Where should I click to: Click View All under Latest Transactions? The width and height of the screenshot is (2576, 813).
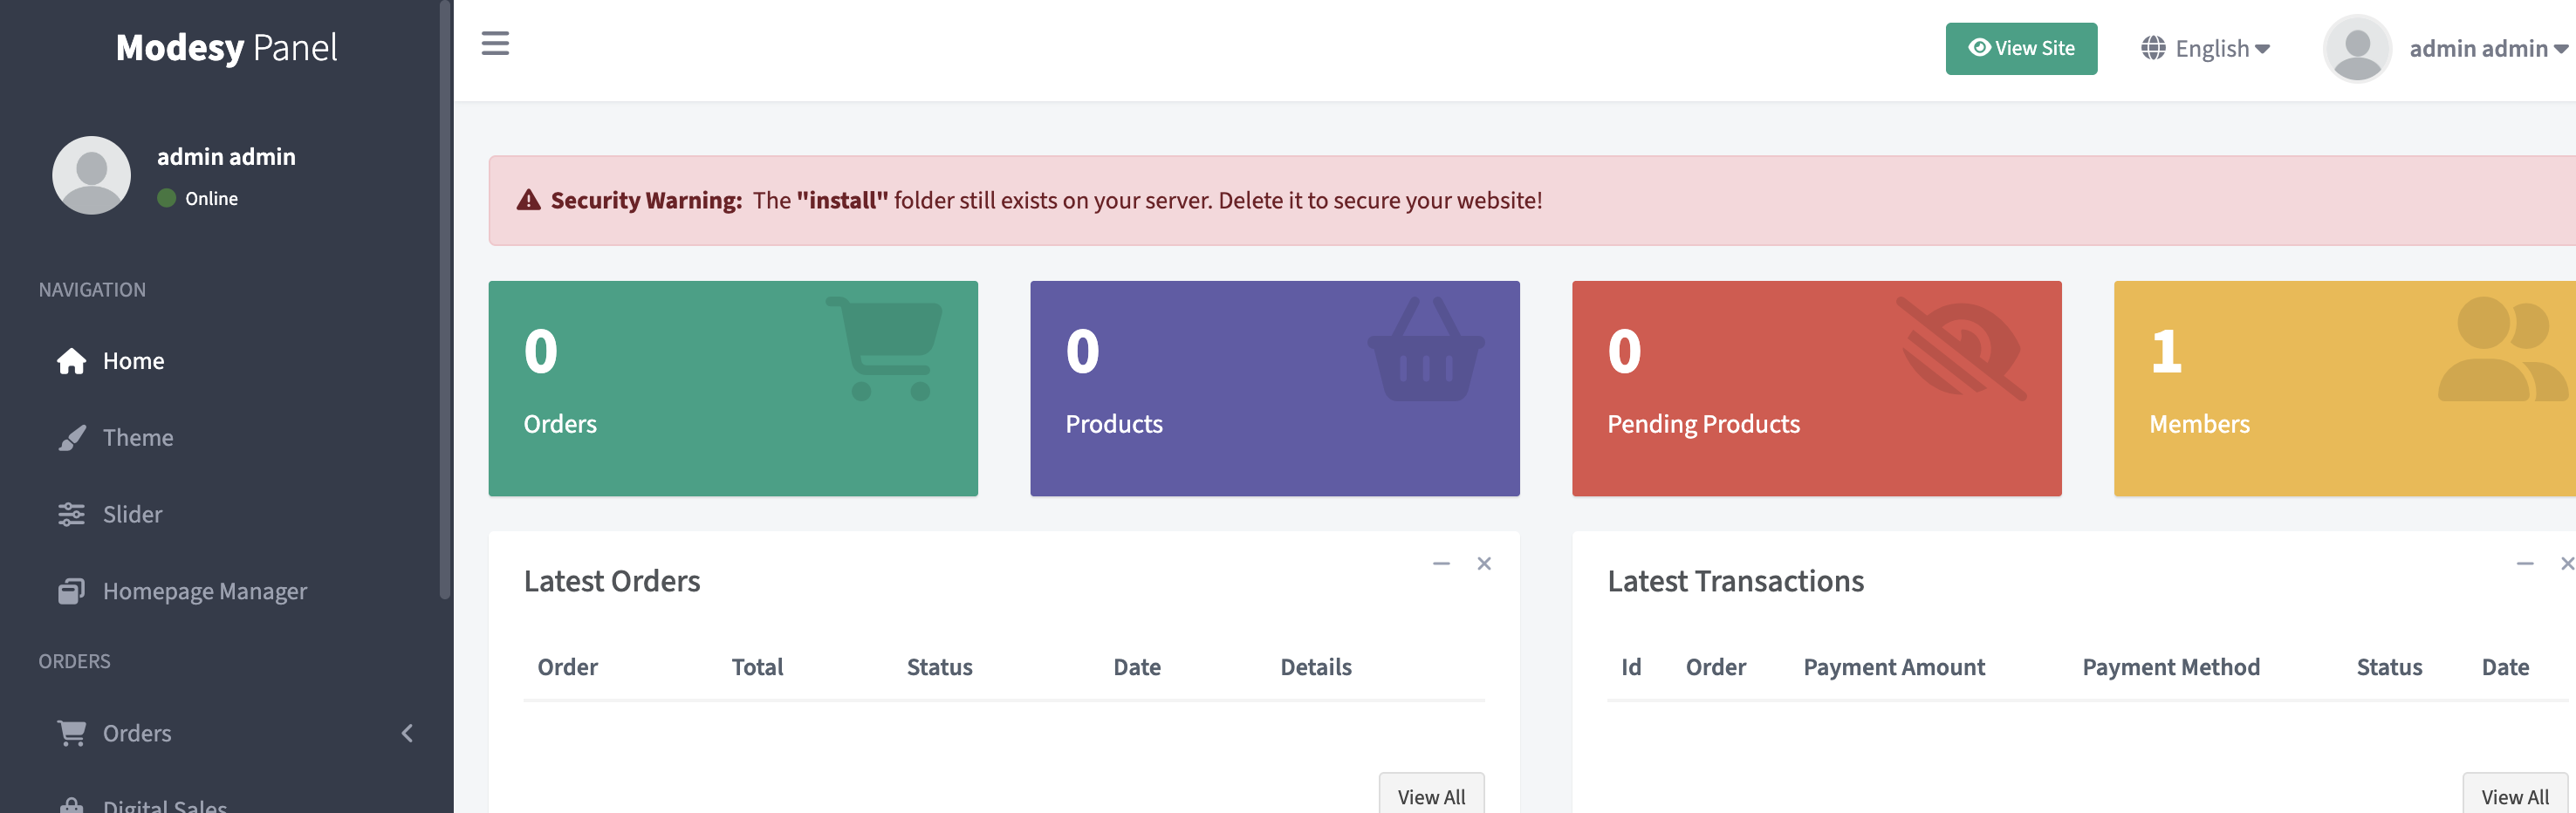2515,794
